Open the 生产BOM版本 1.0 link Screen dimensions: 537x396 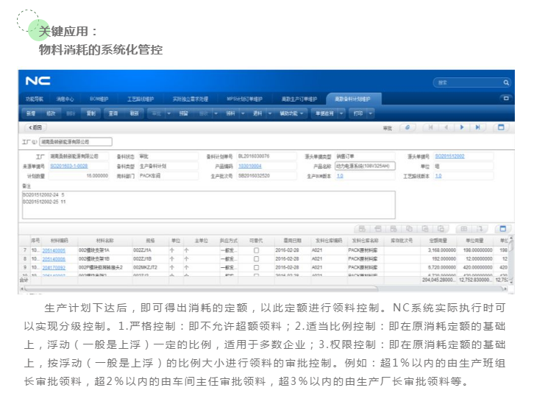coord(340,176)
